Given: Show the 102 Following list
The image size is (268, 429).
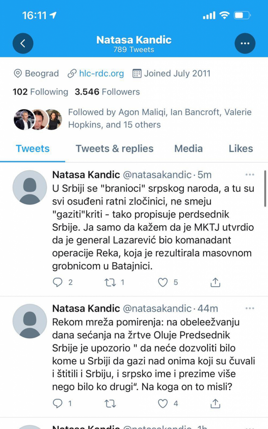Looking at the screenshot, I should click(x=40, y=92).
